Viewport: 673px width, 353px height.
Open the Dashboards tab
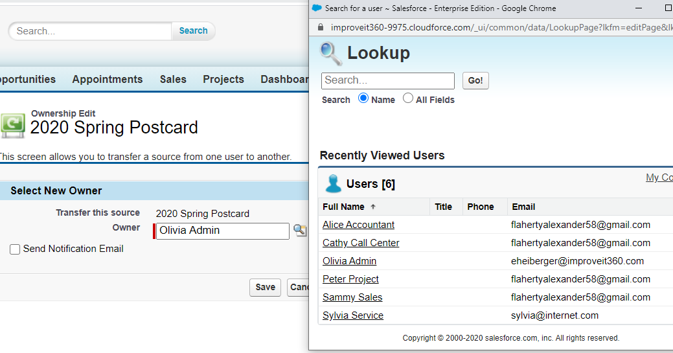coord(284,80)
